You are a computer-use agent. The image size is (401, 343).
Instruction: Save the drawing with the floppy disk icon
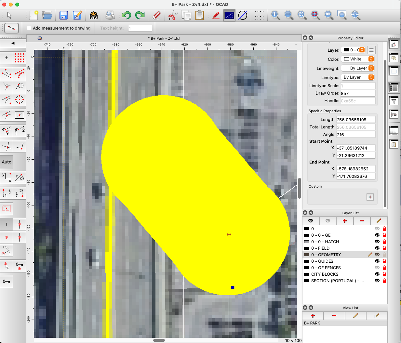click(x=64, y=15)
